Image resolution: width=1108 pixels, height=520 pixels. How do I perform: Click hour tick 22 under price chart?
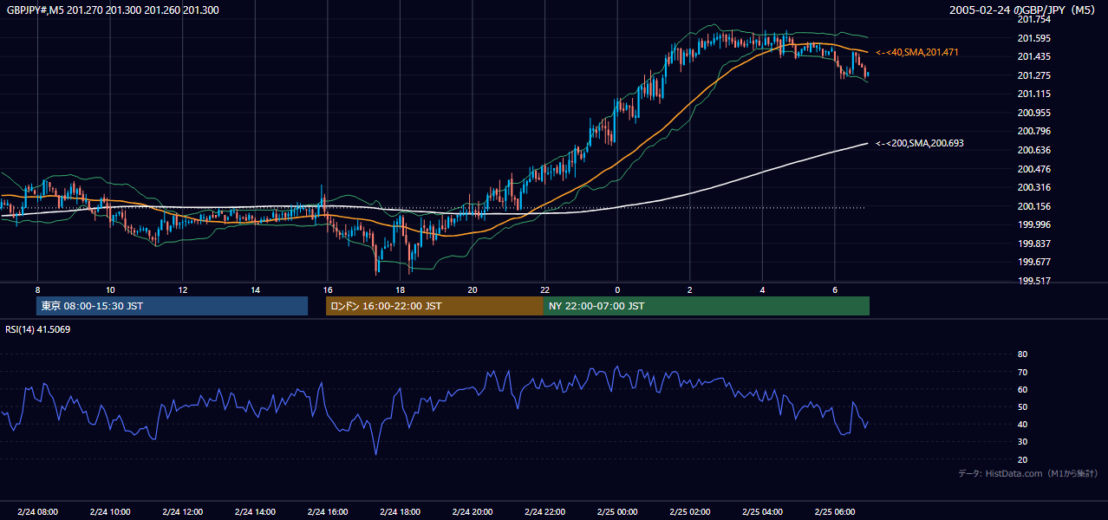point(544,289)
